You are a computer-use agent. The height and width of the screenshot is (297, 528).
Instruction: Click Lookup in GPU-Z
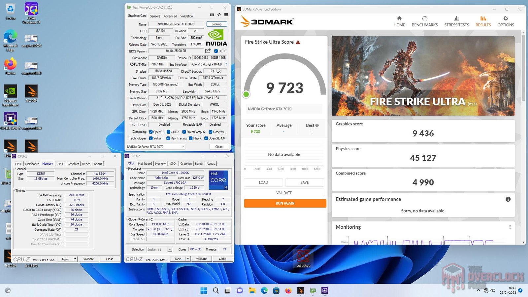(216, 24)
